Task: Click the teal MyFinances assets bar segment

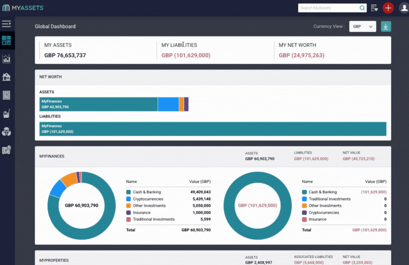Action: (98, 104)
